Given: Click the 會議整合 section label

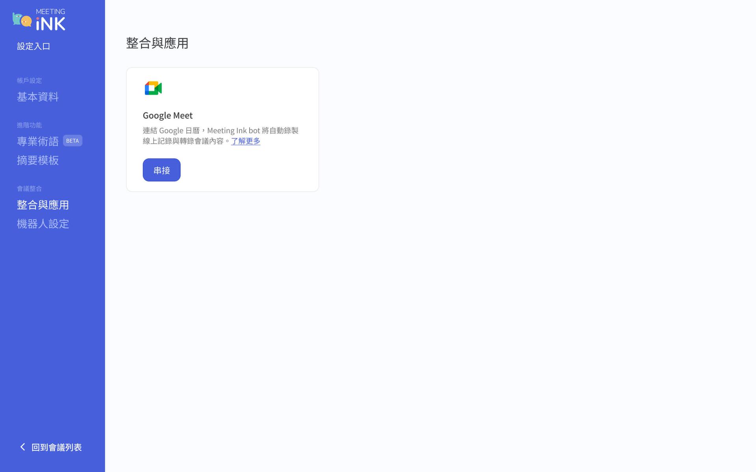Looking at the screenshot, I should pyautogui.click(x=29, y=188).
